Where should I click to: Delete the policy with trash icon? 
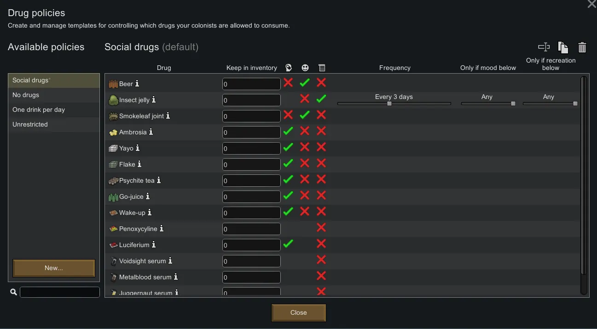[x=582, y=47]
